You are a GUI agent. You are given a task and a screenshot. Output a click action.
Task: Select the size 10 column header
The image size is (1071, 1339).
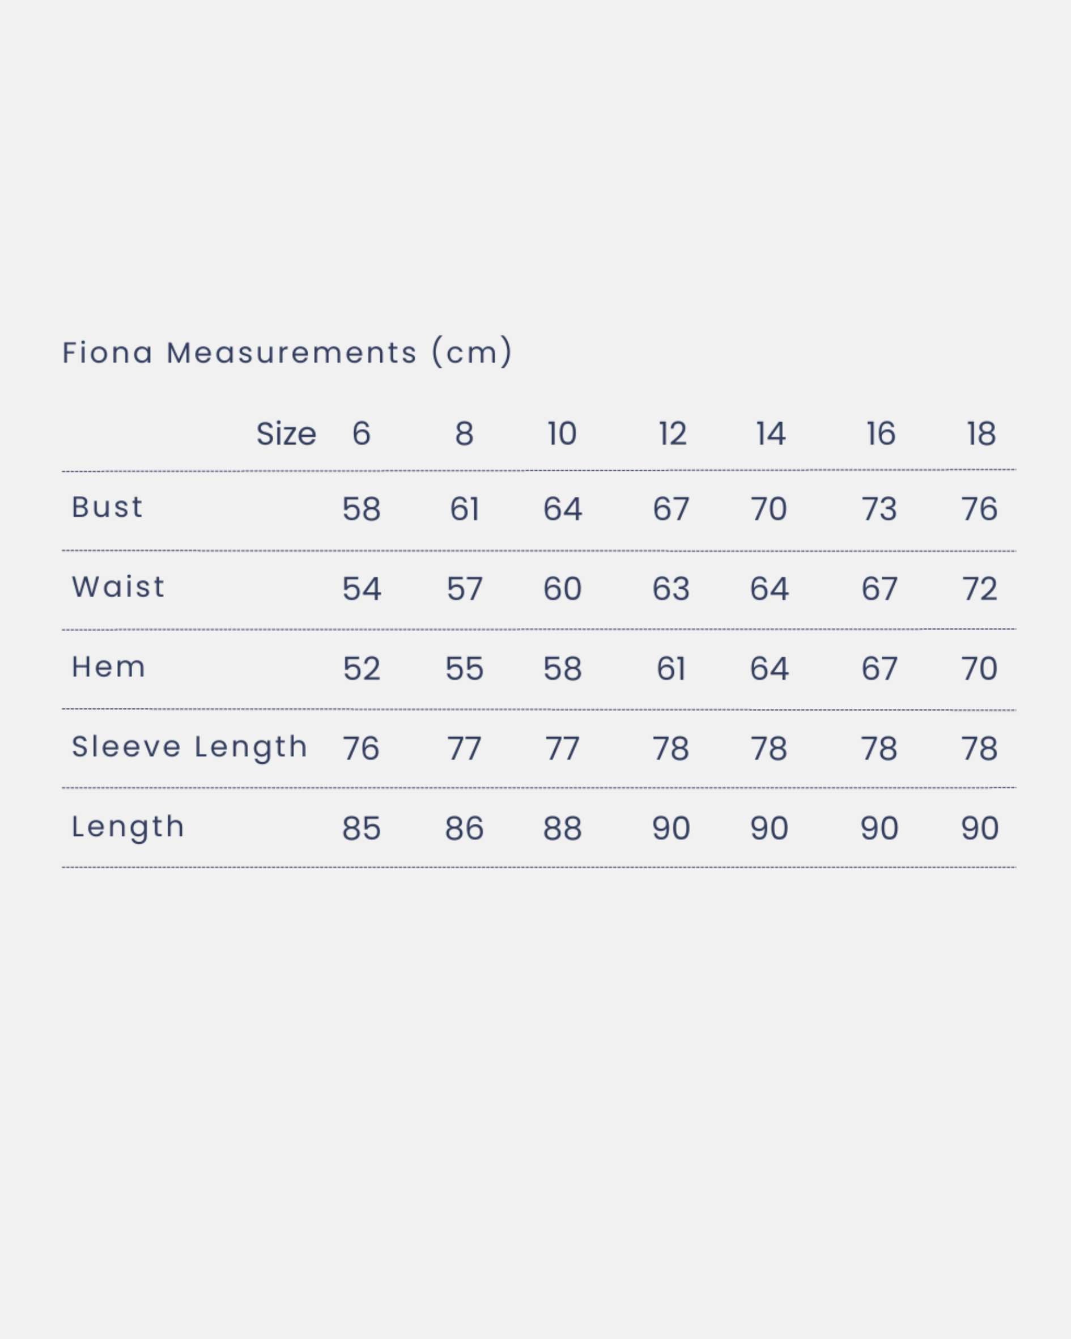[562, 433]
